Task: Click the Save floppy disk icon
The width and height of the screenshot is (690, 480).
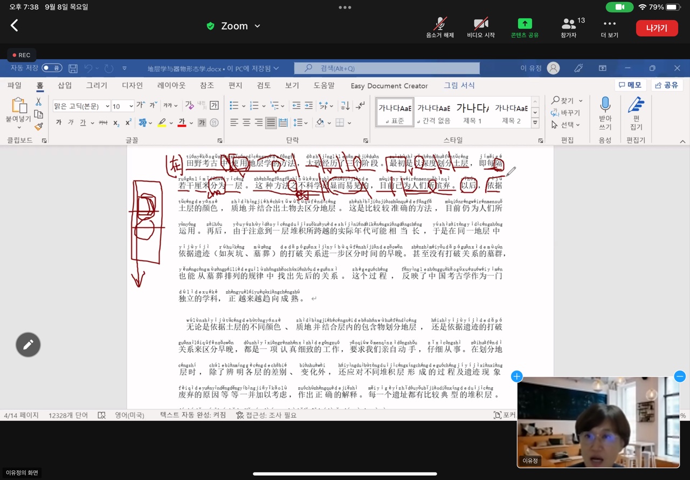Action: point(73,68)
